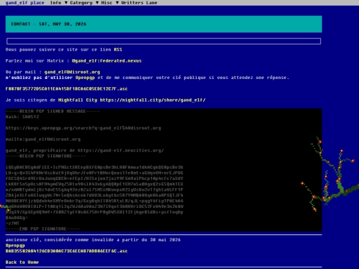The height and width of the screenshot is (269, 359).
Task: Open Matrix contact @gand_elf:federated.nexus
Action: (x=106, y=61)
